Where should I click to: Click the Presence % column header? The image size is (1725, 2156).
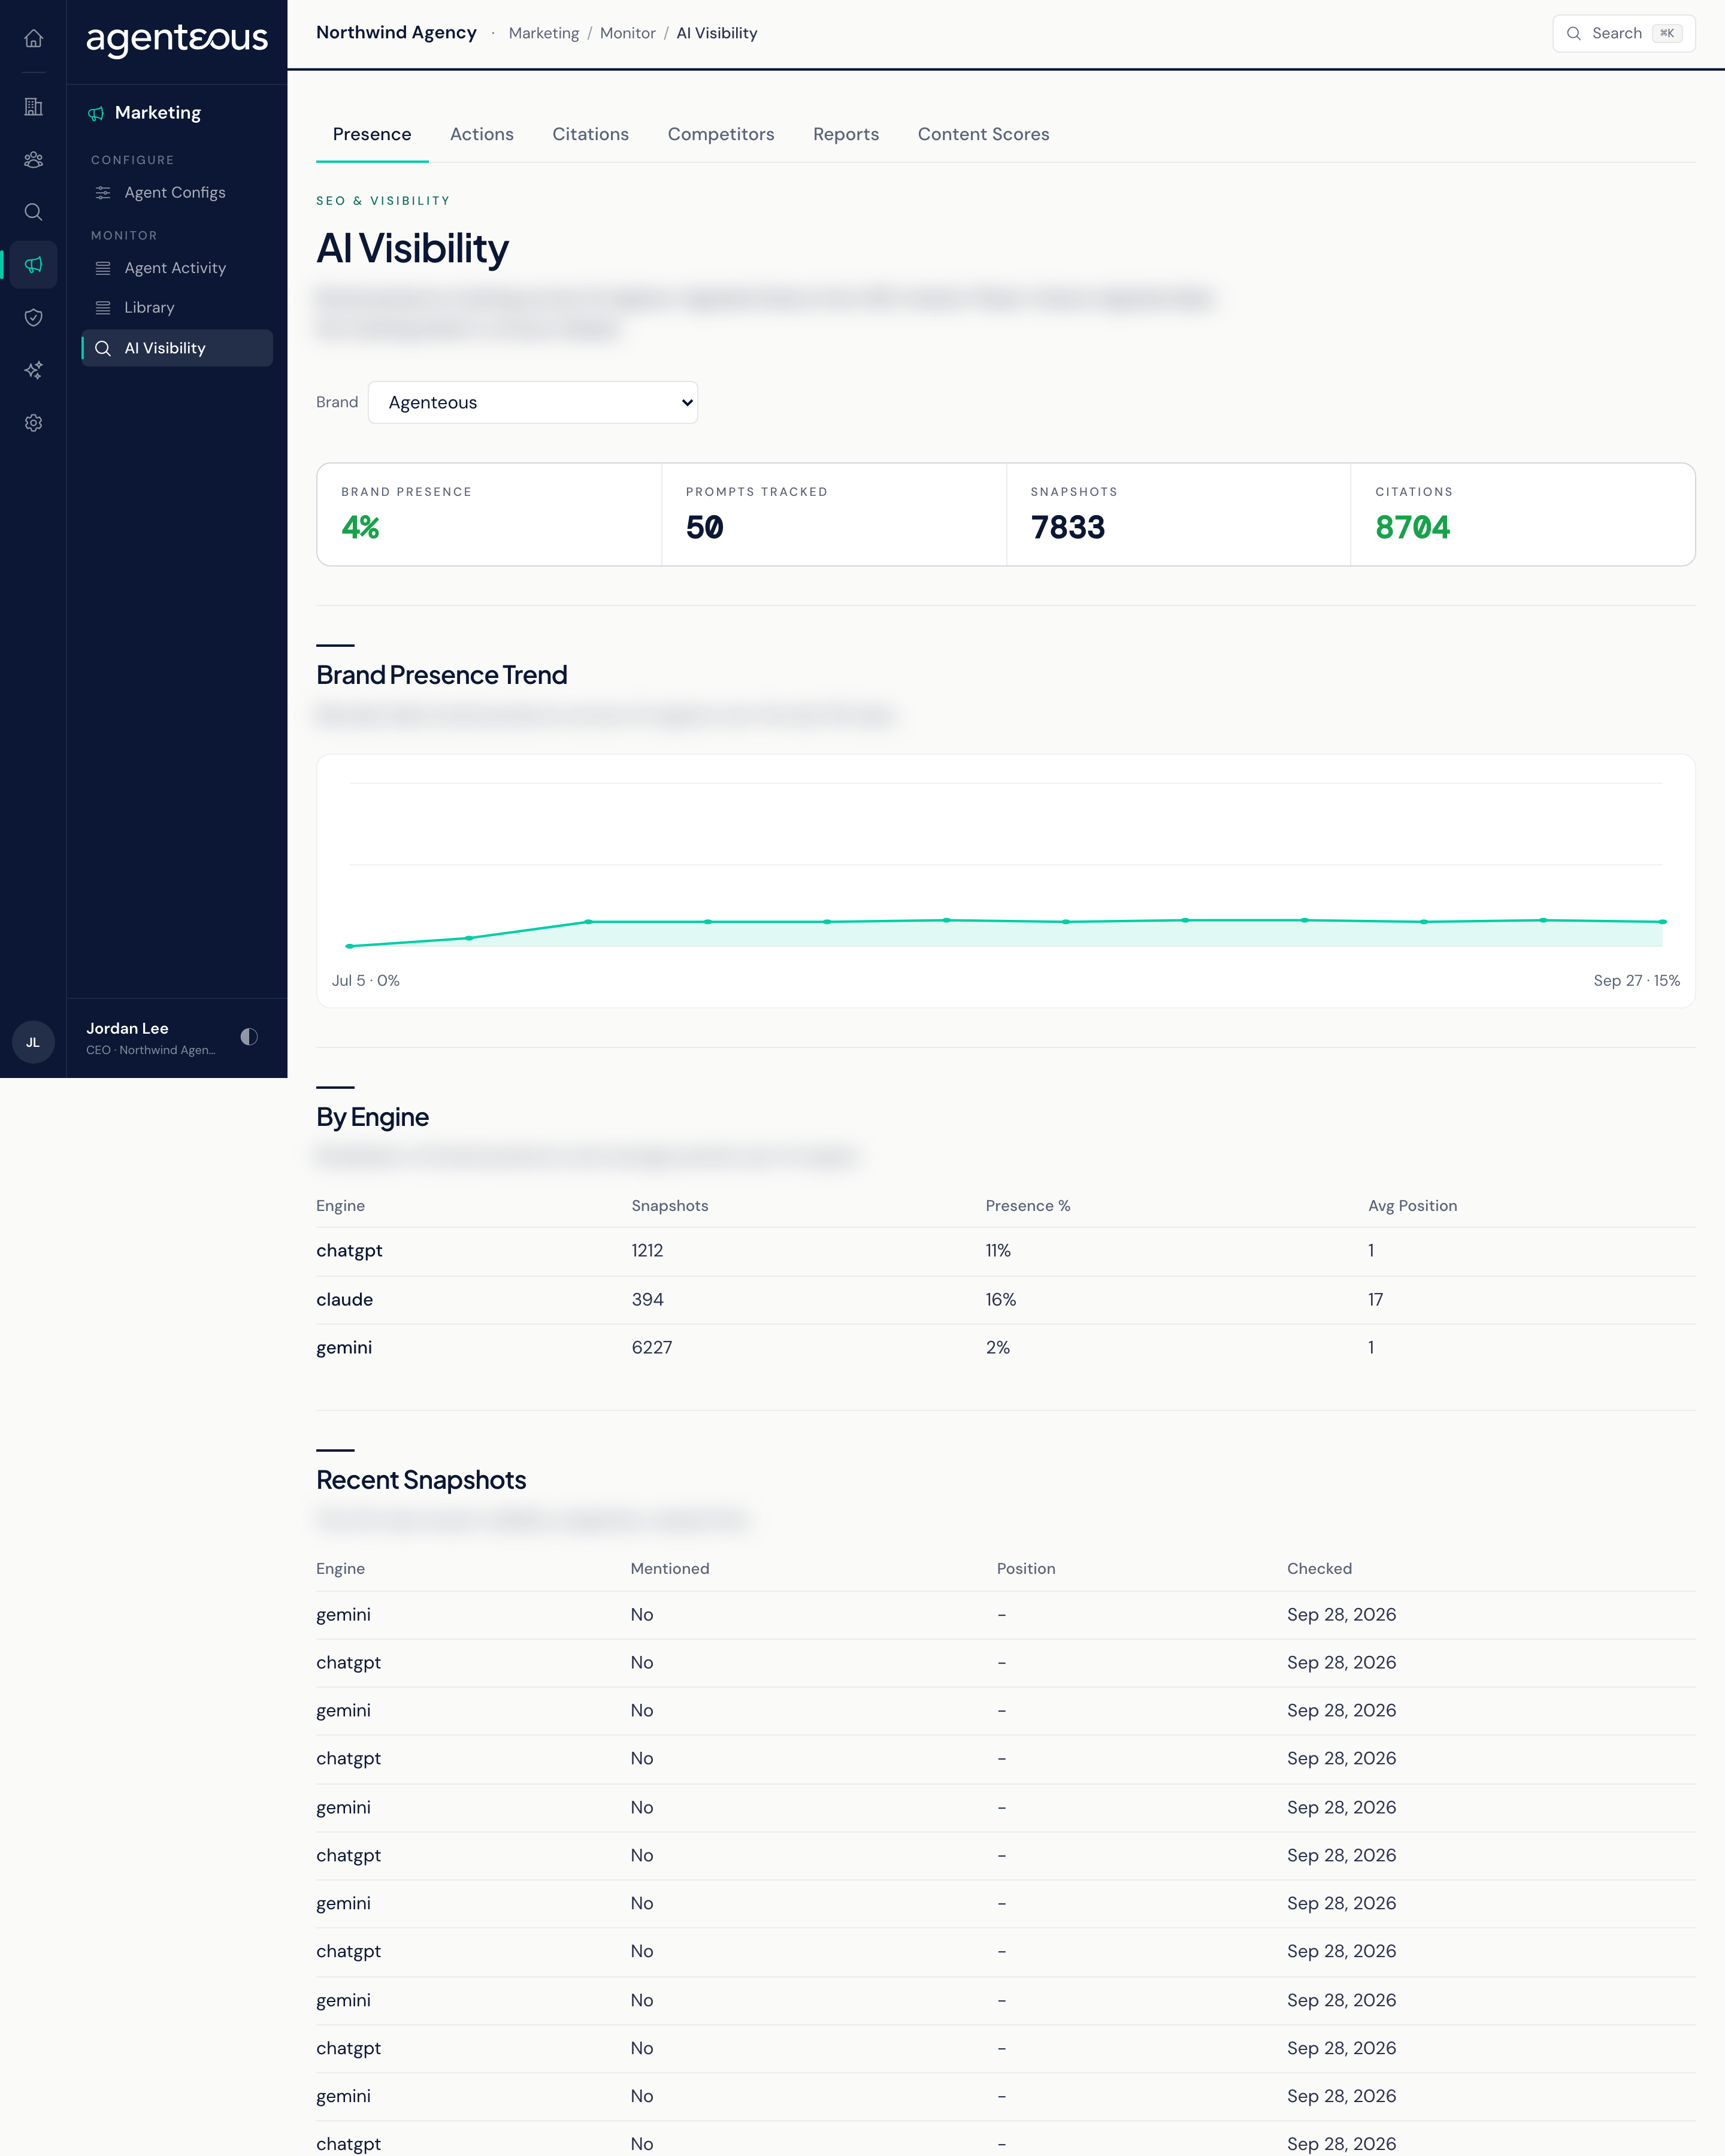[1028, 1206]
